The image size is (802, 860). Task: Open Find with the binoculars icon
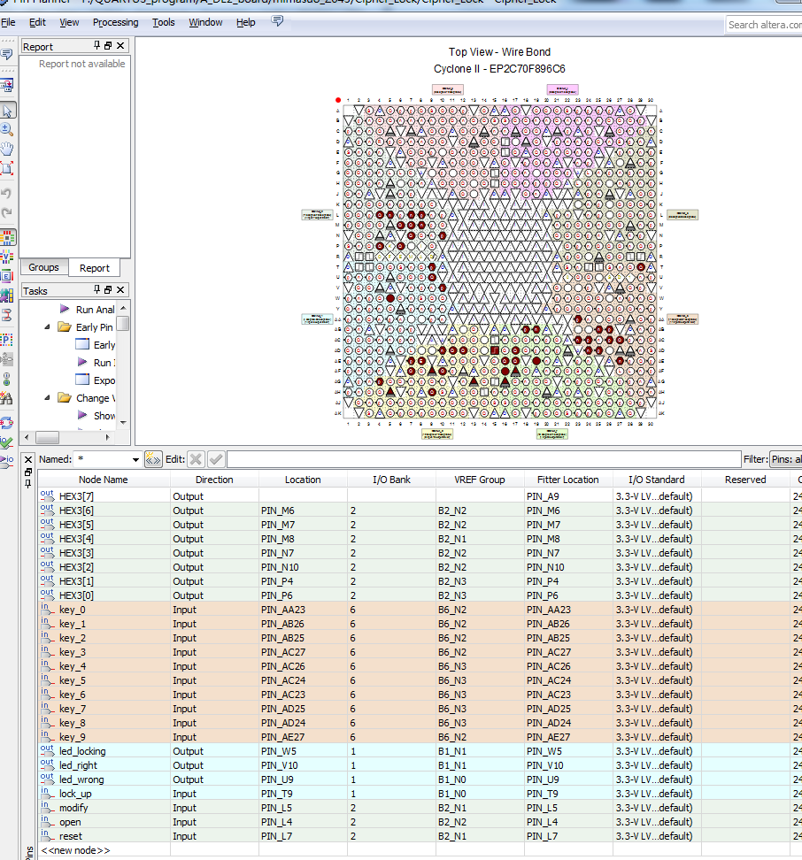point(7,399)
